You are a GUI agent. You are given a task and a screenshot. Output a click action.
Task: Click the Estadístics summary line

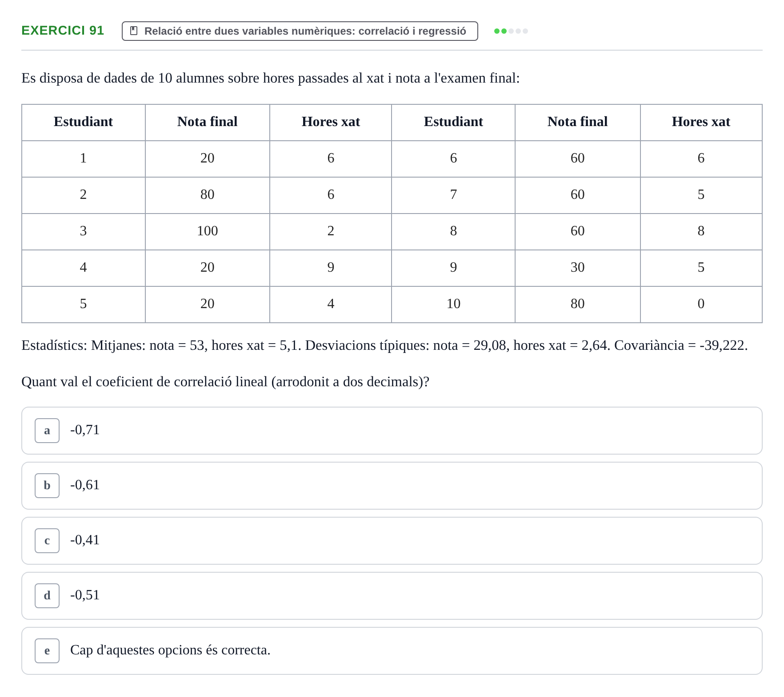click(384, 345)
